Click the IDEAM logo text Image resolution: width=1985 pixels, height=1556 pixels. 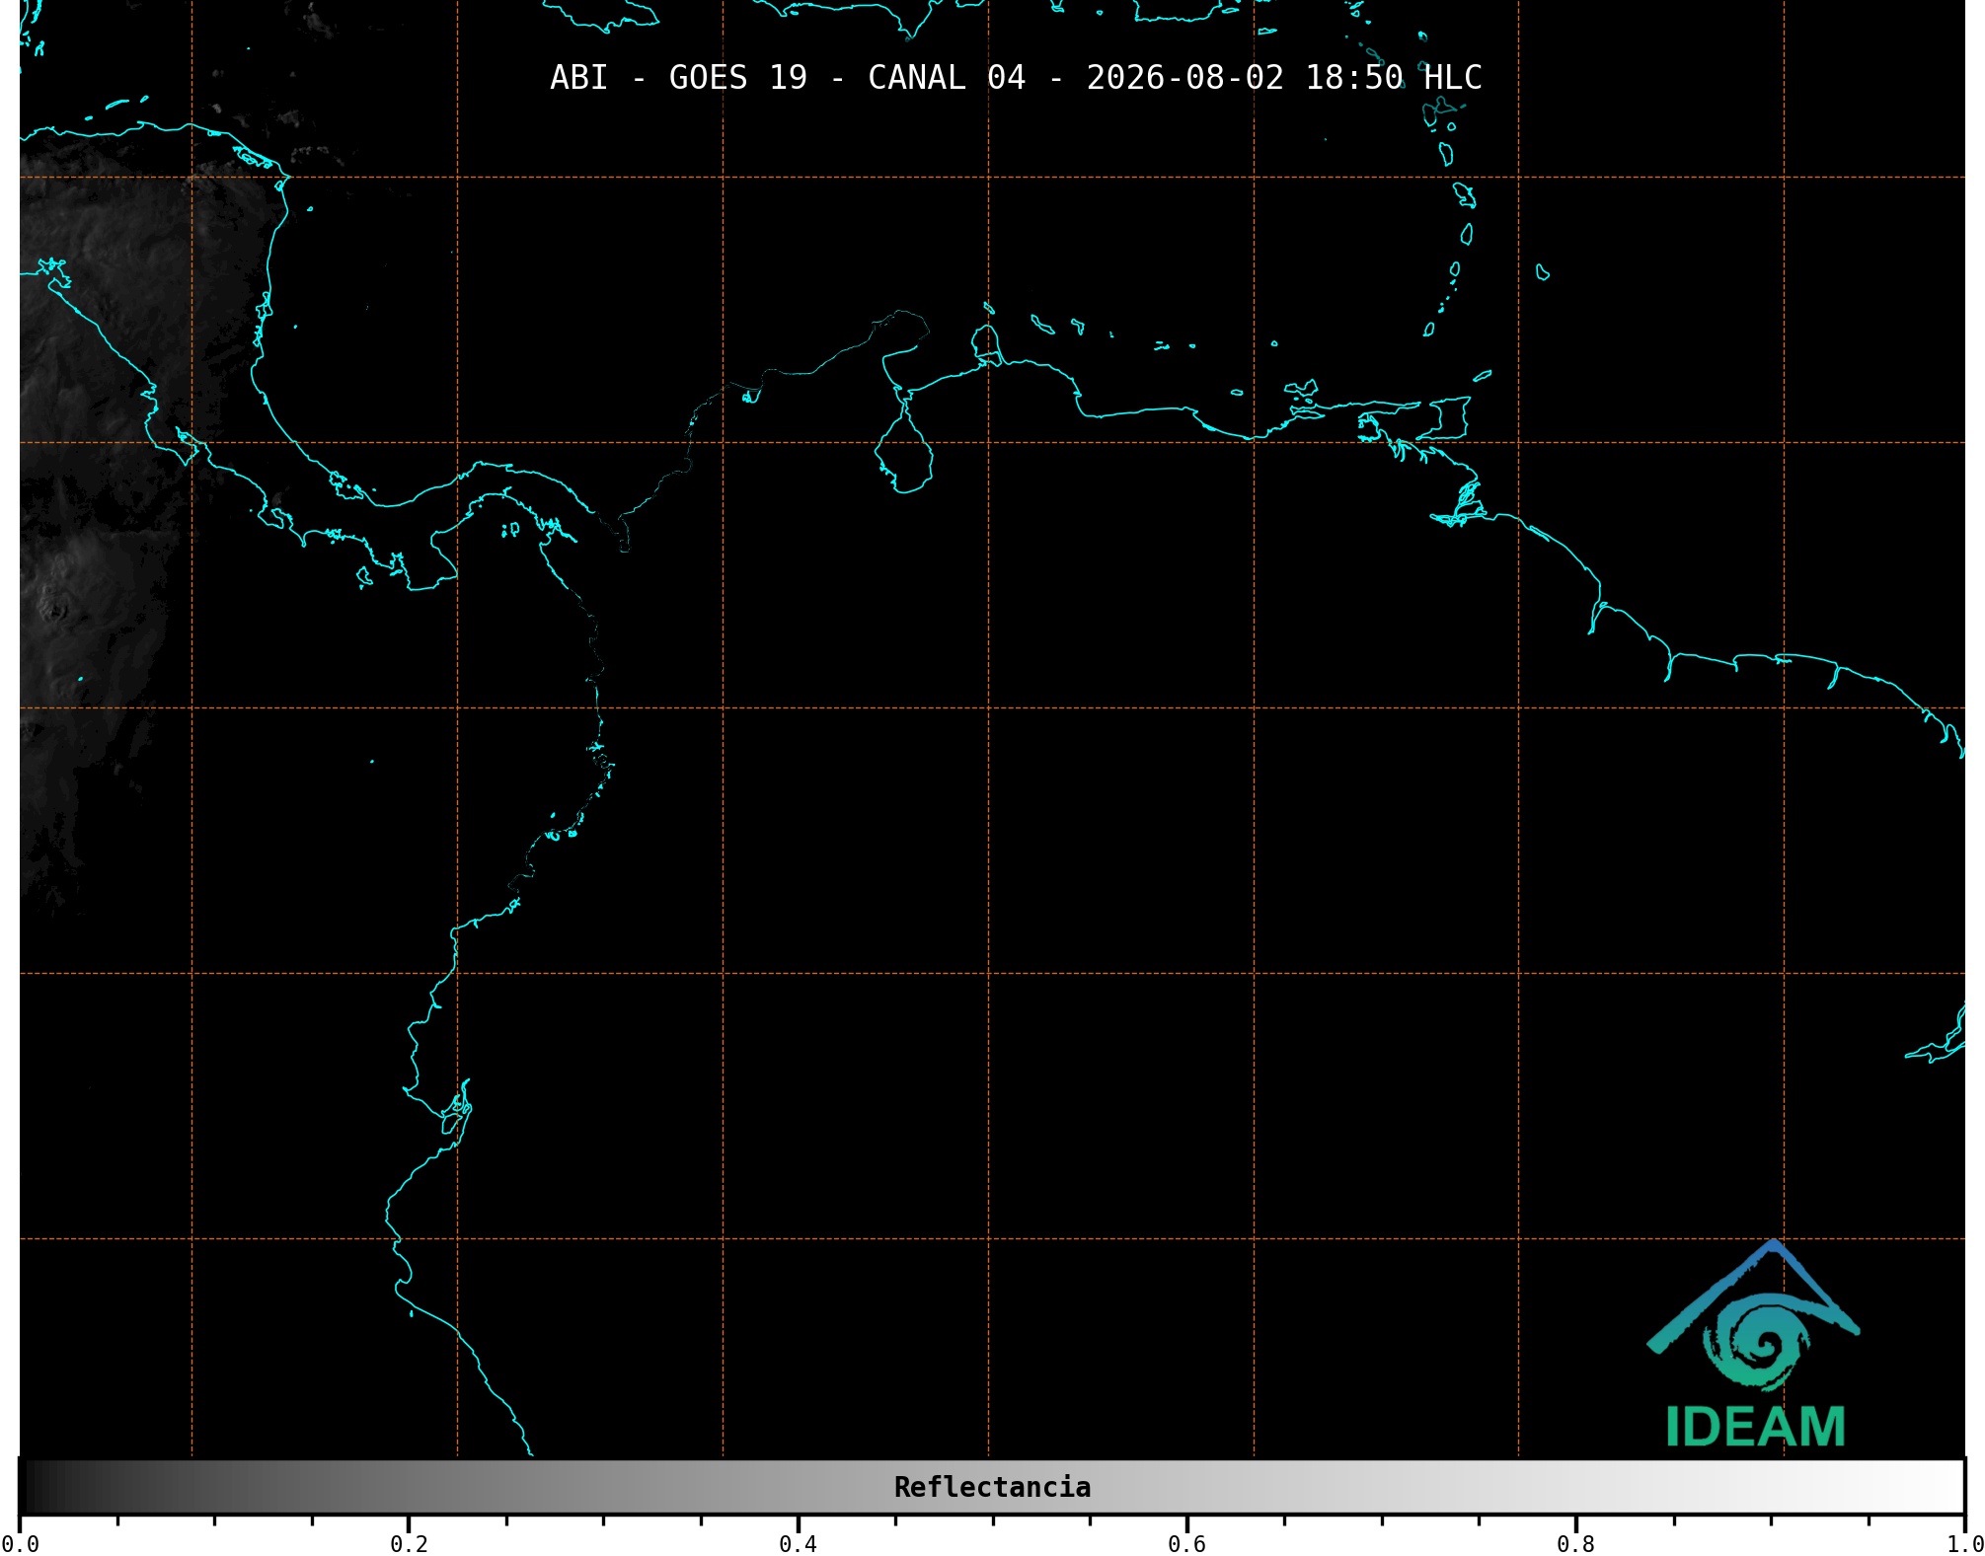click(1755, 1427)
